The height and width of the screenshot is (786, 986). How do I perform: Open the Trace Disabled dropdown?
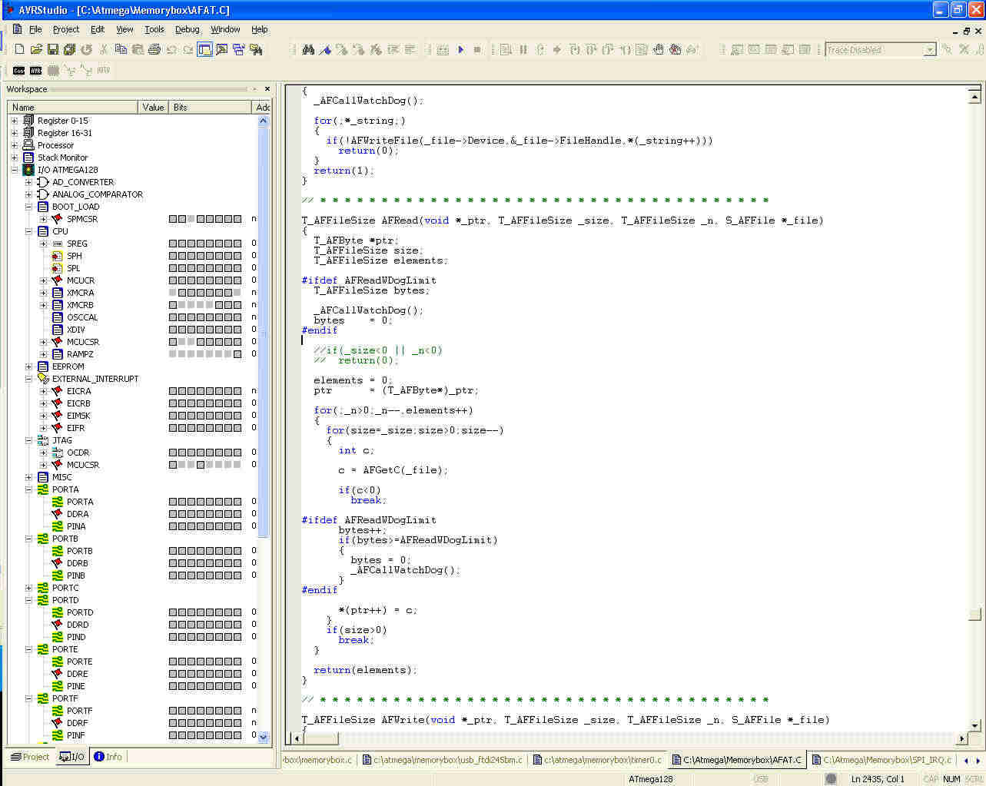coord(929,50)
